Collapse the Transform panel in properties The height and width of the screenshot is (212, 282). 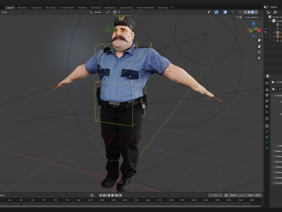274,95
